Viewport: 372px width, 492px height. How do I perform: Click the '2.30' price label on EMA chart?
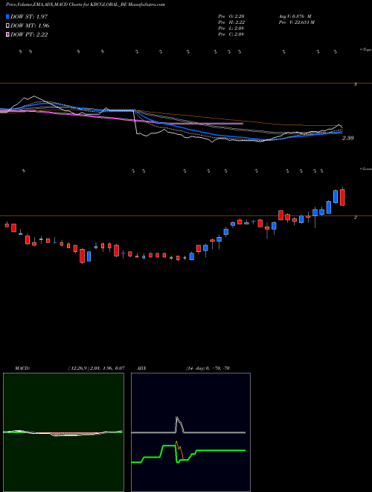click(x=347, y=138)
